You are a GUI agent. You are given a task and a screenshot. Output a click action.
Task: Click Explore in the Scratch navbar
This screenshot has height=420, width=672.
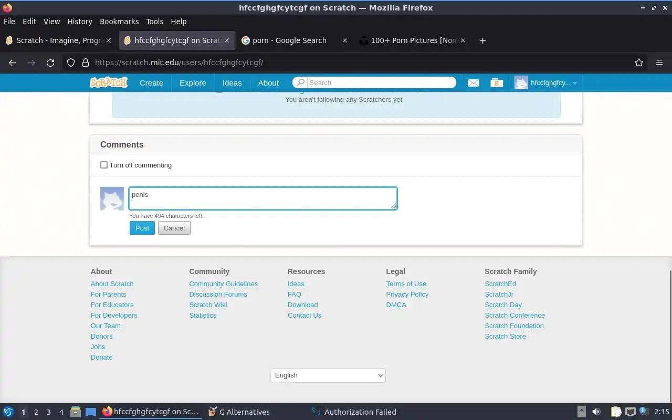193,83
